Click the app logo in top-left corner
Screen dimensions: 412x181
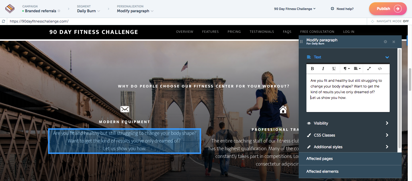coord(10,9)
